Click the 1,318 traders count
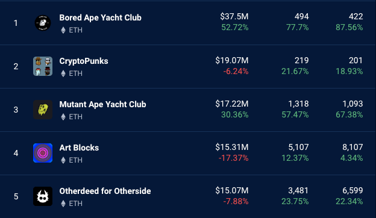376x218 pixels. click(x=298, y=104)
